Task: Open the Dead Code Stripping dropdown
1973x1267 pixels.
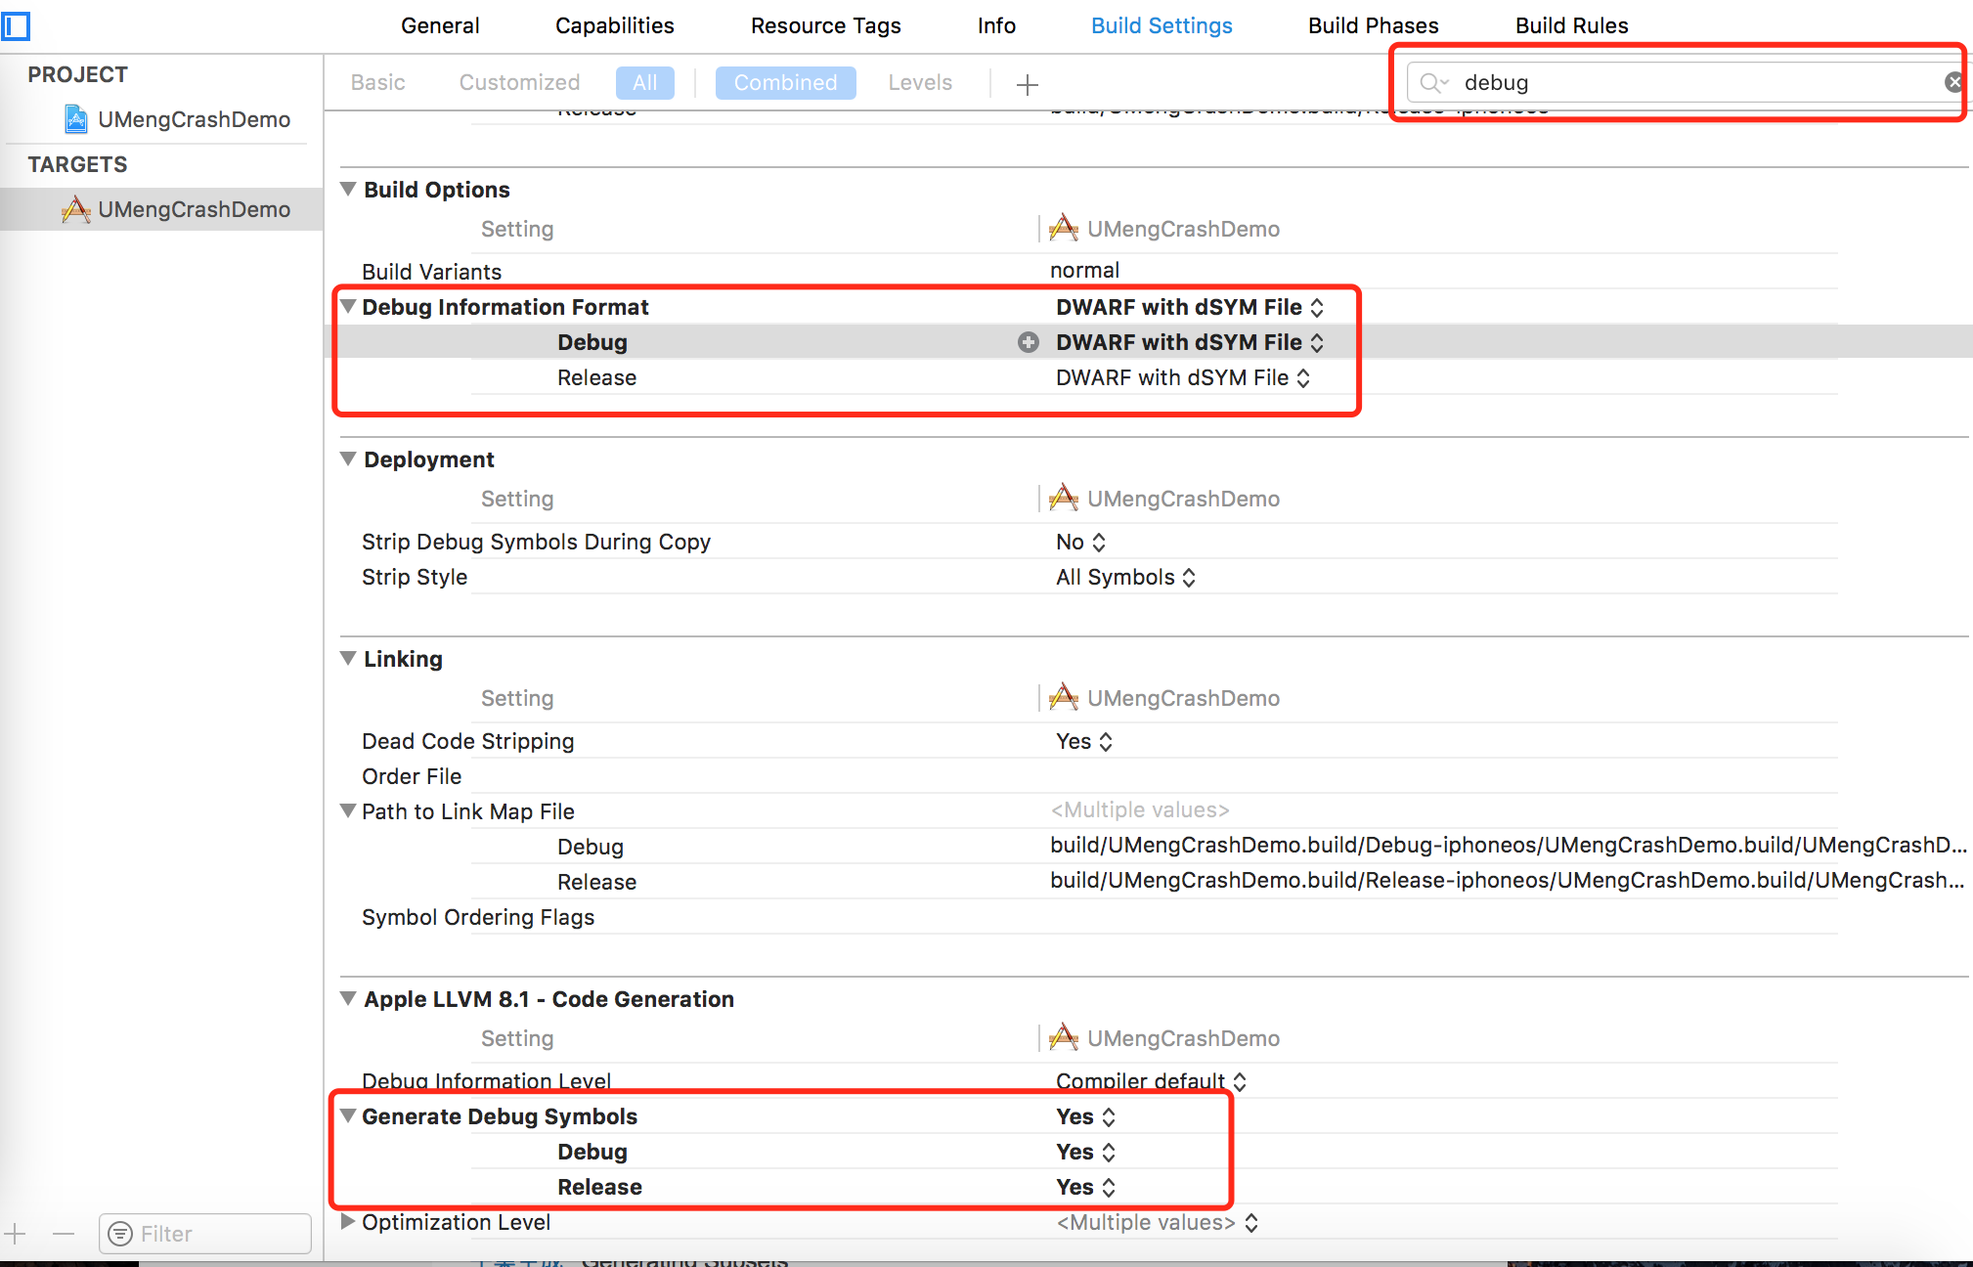Action: (1084, 741)
